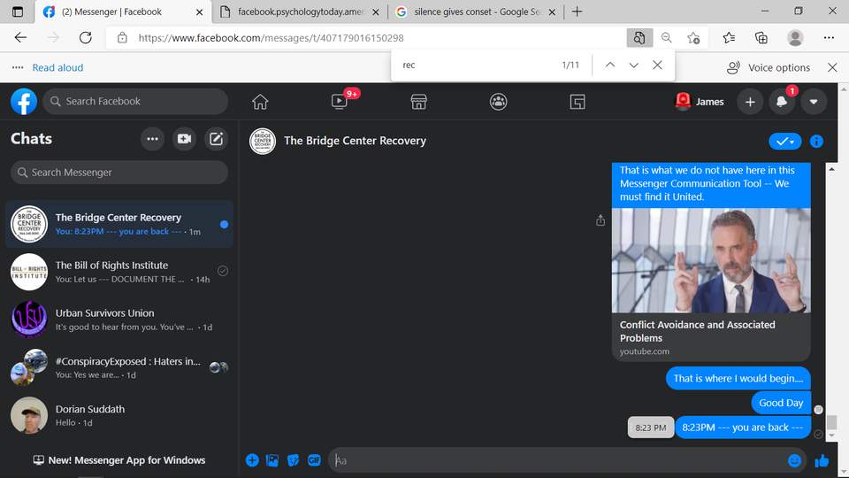Open the Facebook logo home link
The height and width of the screenshot is (478, 849).
pyautogui.click(x=24, y=101)
